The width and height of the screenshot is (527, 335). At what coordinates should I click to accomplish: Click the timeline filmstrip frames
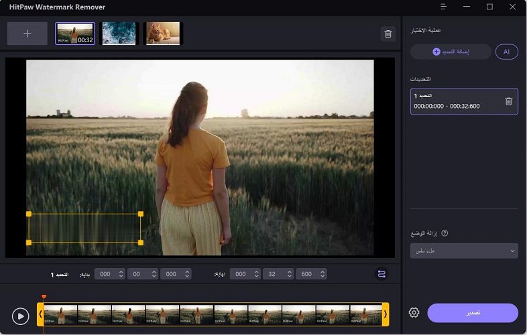click(x=213, y=314)
